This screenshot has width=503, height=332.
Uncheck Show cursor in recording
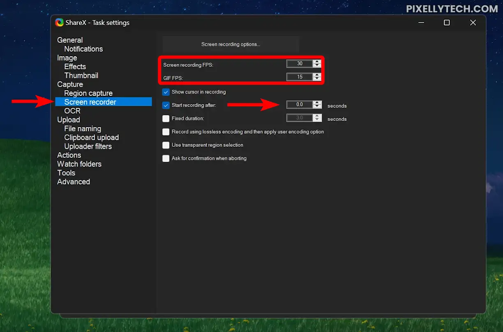tap(166, 92)
